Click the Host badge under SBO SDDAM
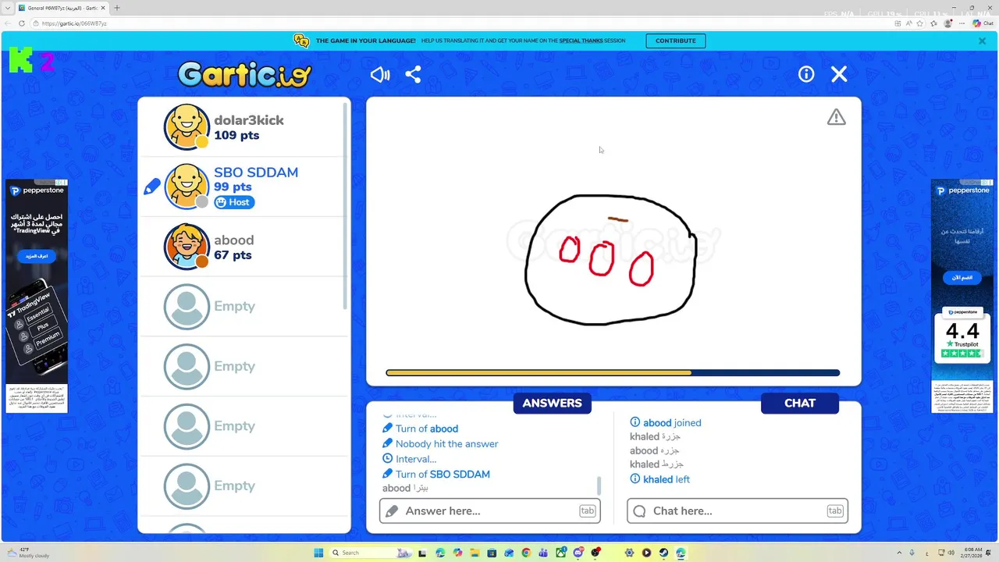This screenshot has width=999, height=562. tap(234, 202)
